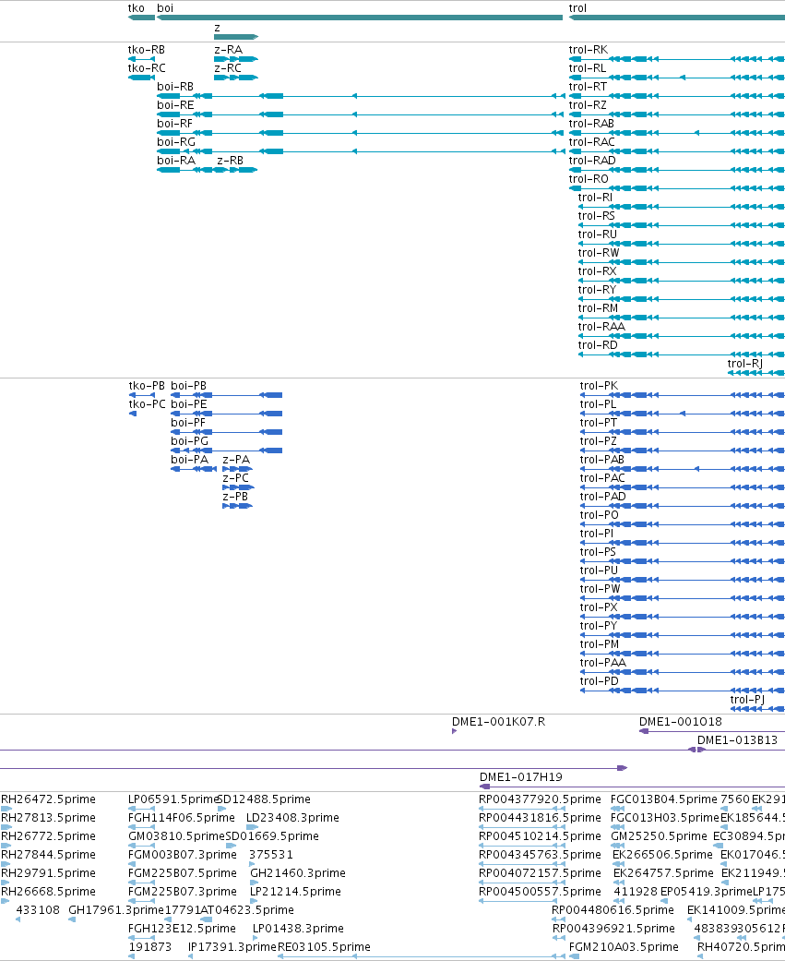This screenshot has width=785, height=961.
Task: Click EST label RP004500557.5prime
Action: pos(540,891)
